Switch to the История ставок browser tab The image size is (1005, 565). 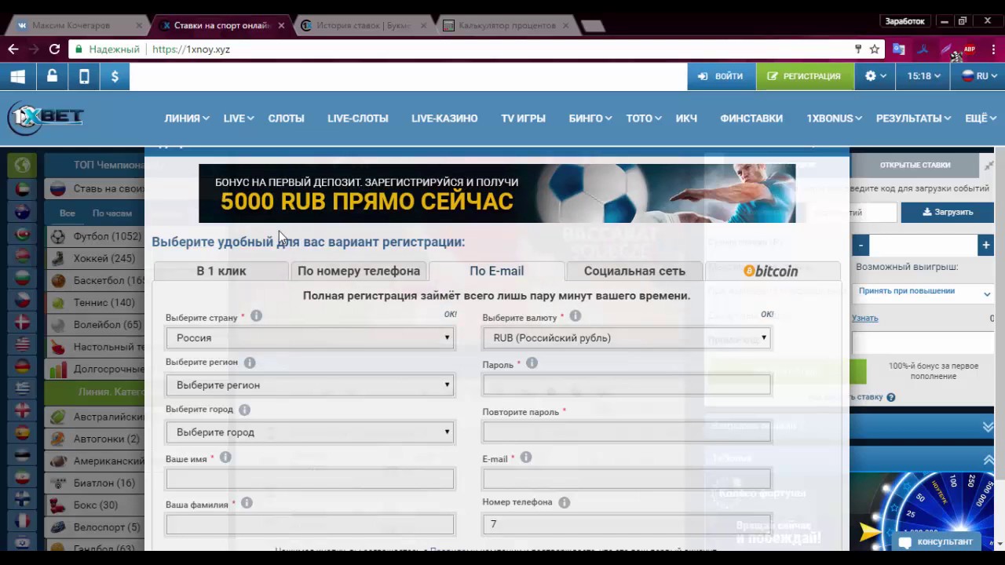point(363,25)
